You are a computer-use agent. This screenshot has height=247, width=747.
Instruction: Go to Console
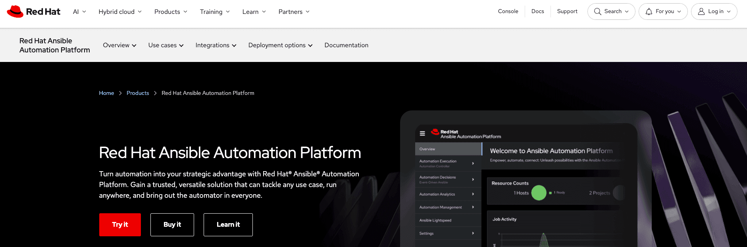(x=508, y=11)
